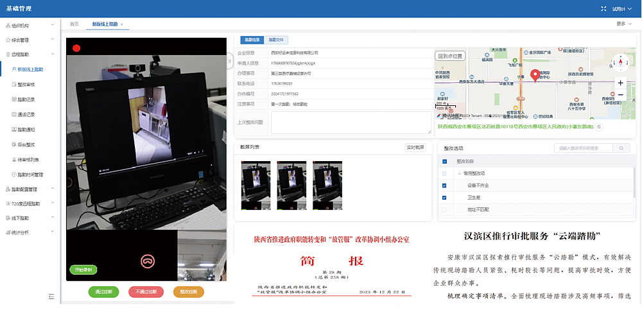642x310 pixels.
Task: Zoom in the map with plus button
Action: click(x=620, y=83)
